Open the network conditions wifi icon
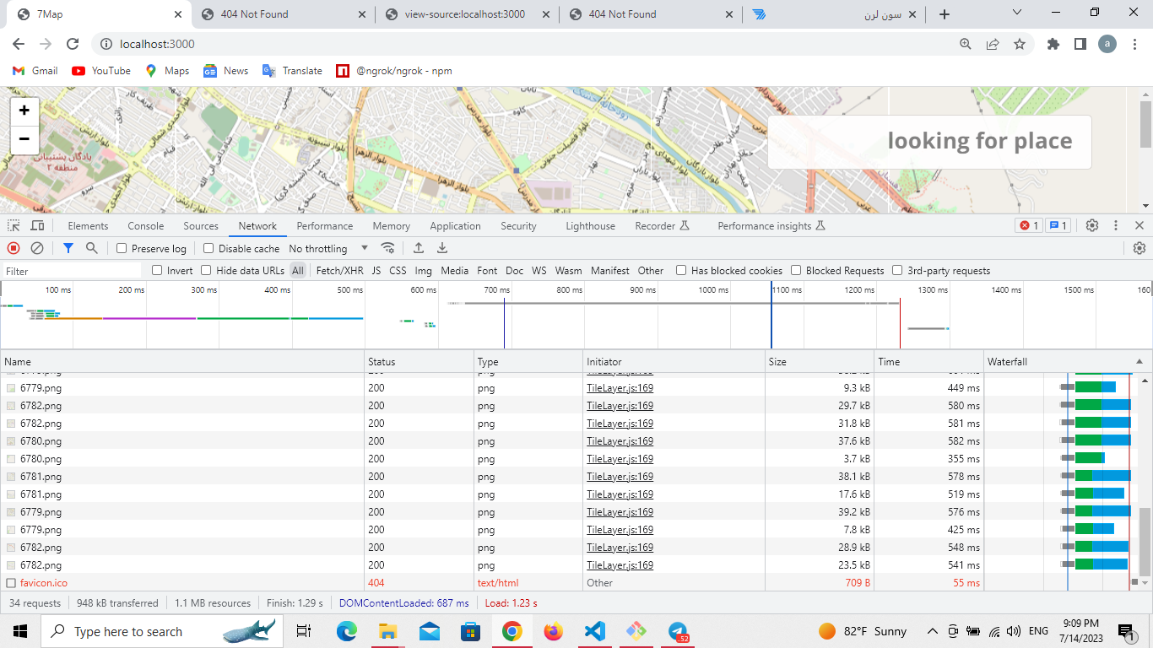Viewport: 1153px width, 648px height. click(388, 248)
